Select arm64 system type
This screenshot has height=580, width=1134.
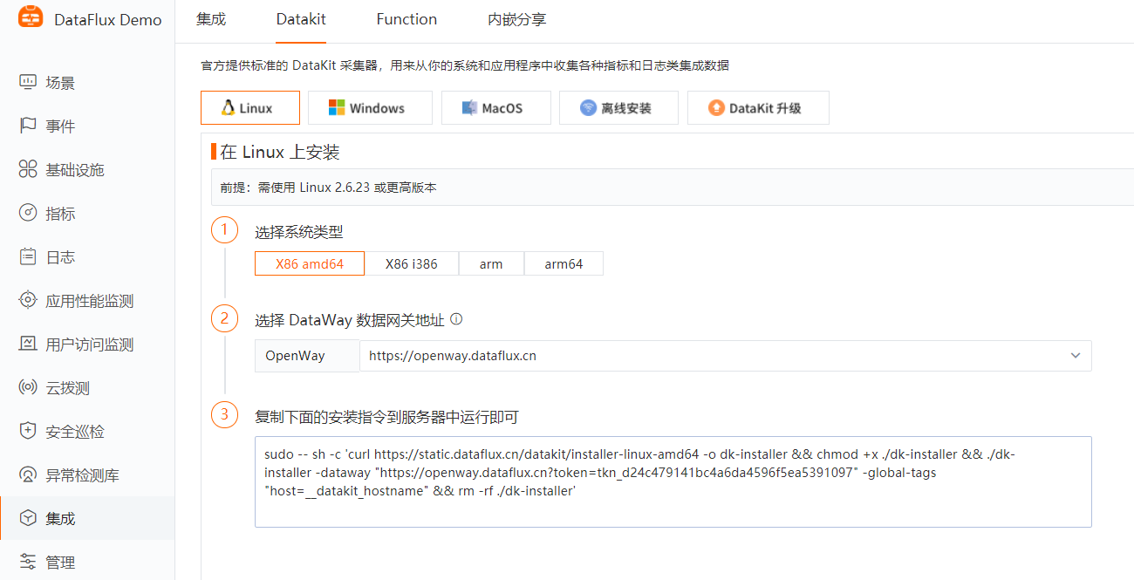pos(564,263)
